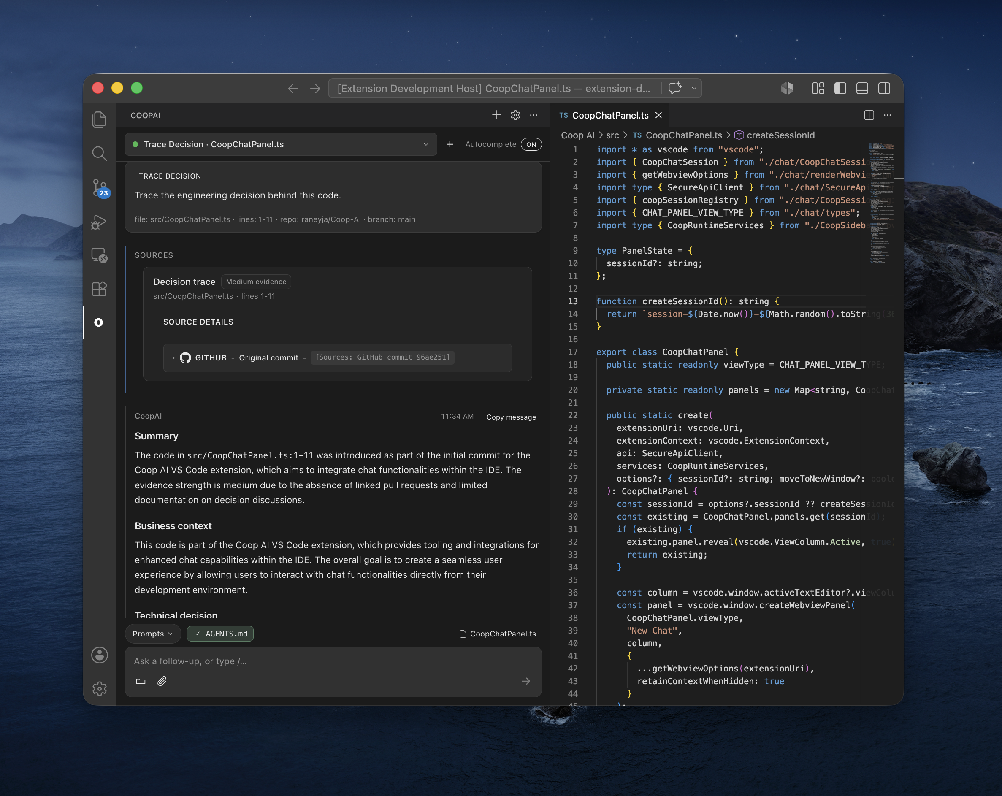Close the CoopChatPanel.ts tab

coord(658,115)
